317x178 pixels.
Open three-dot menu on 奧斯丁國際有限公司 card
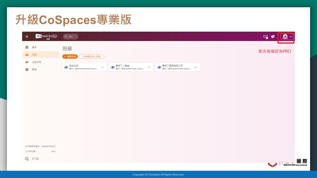(195, 67)
